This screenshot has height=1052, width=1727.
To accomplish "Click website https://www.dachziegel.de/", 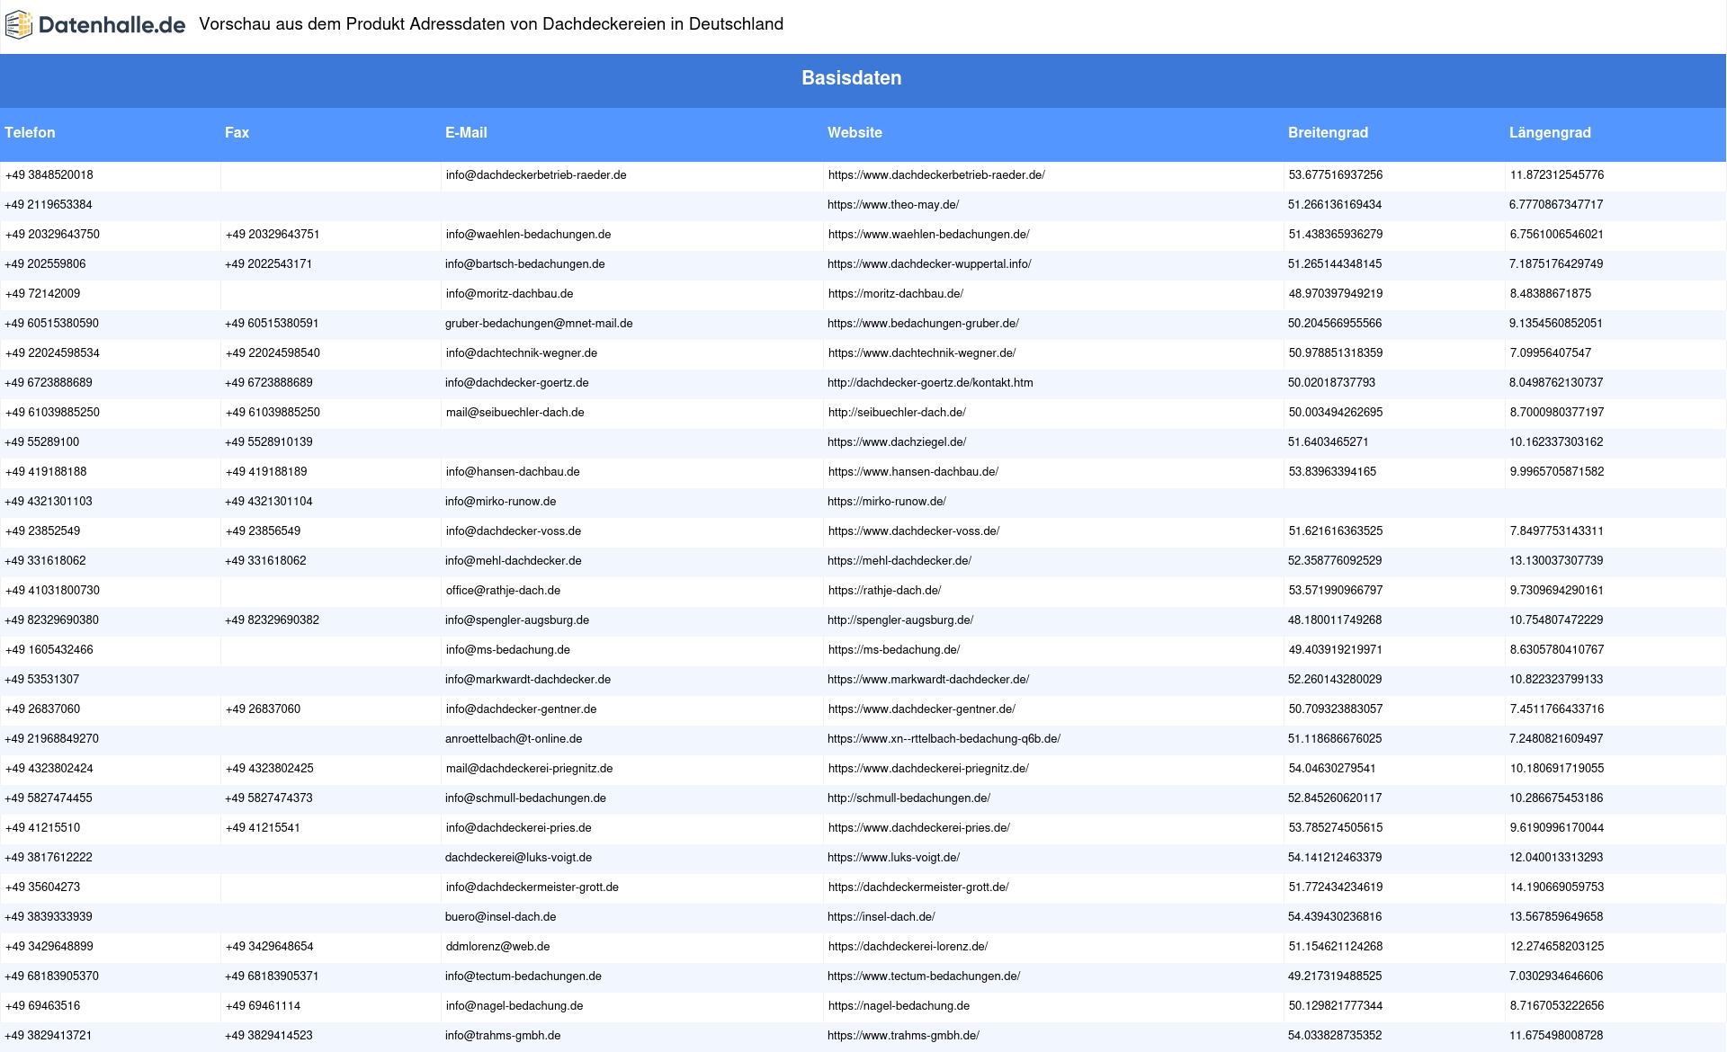I will [897, 442].
